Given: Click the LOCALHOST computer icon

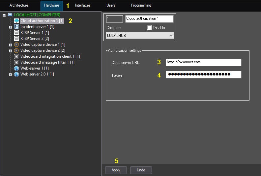Looking at the screenshot, I should 10,15.
